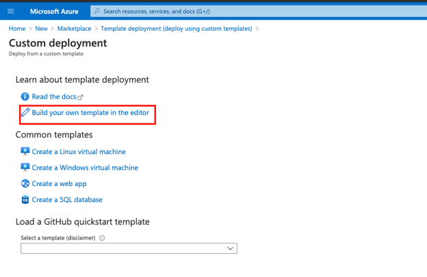Go to Microsoft Azure home logo text
Image resolution: width=427 pixels, height=277 pixels.
(54, 12)
